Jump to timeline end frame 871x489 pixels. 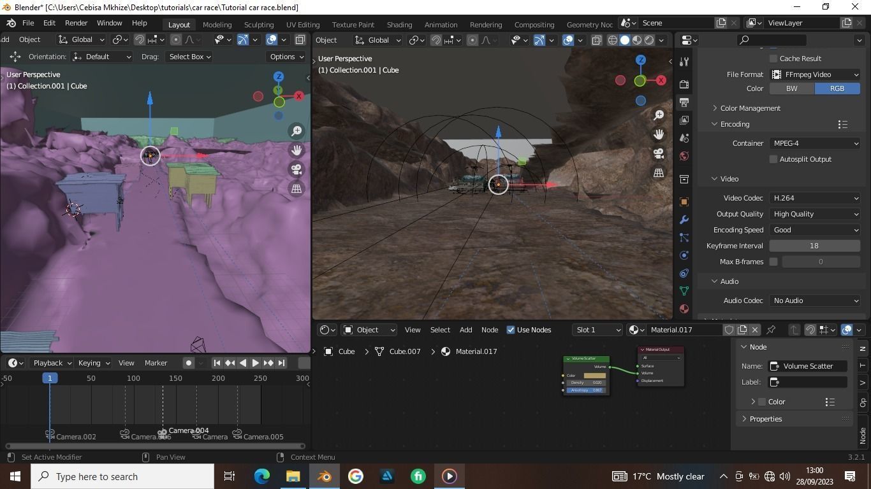(x=281, y=363)
